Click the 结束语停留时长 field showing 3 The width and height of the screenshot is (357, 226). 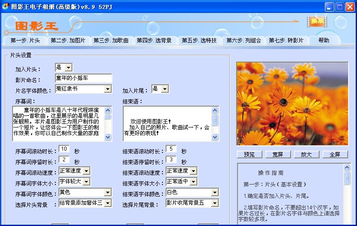171,160
